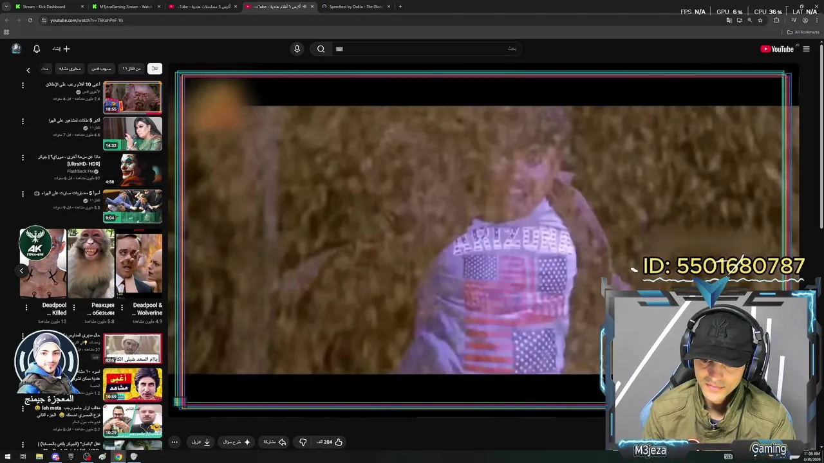Open the YouTube account avatar menu
This screenshot has width=824, height=463.
point(16,49)
